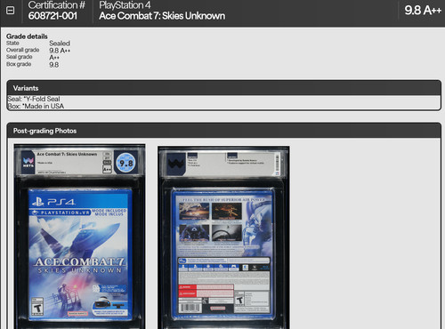Image resolution: width=445 pixels, height=329 pixels.
Task: Click the Post-grading Photos header
Action: coord(224,131)
